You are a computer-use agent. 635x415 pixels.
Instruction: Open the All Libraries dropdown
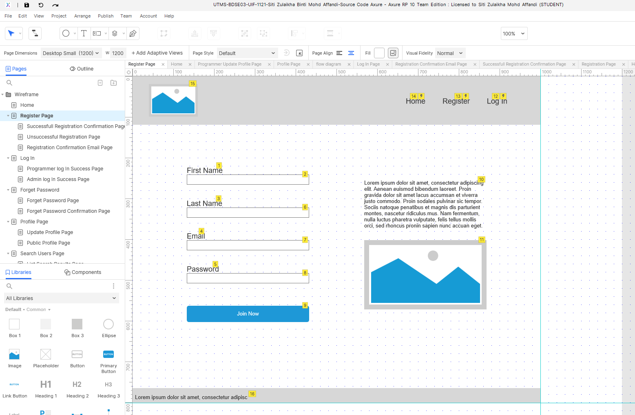(62, 298)
